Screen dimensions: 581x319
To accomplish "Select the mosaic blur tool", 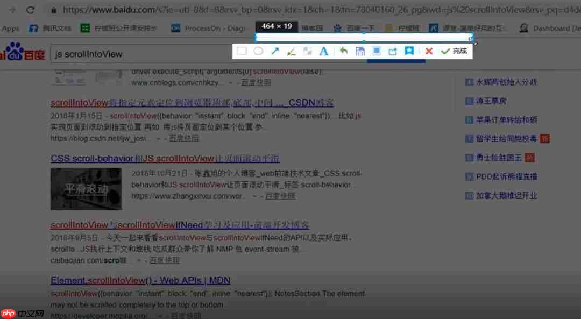I will [308, 51].
